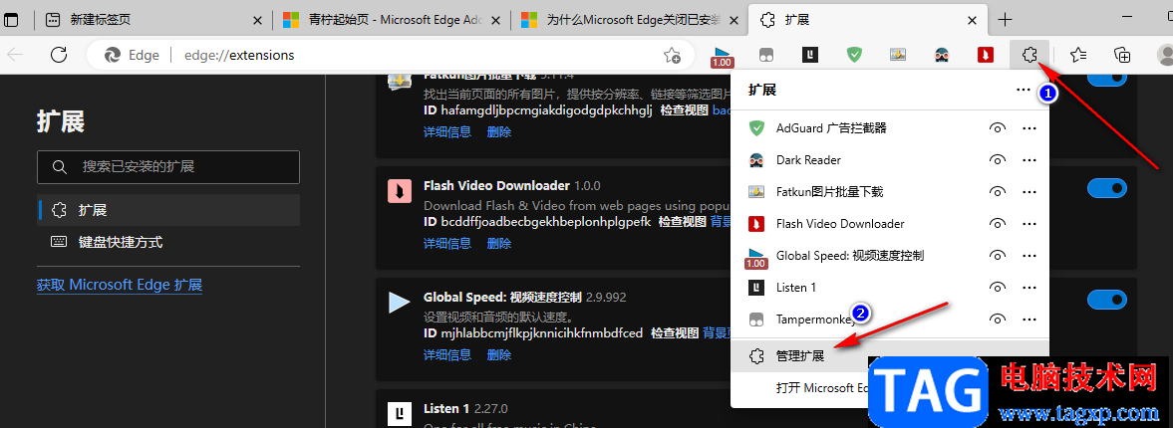Open more actions for AdGuard 广告拦截器

[1029, 128]
